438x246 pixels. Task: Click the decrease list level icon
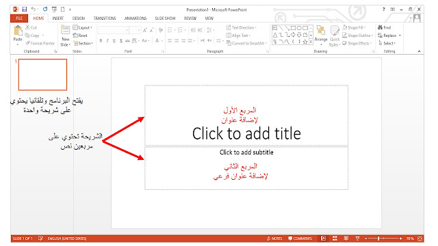point(193,30)
